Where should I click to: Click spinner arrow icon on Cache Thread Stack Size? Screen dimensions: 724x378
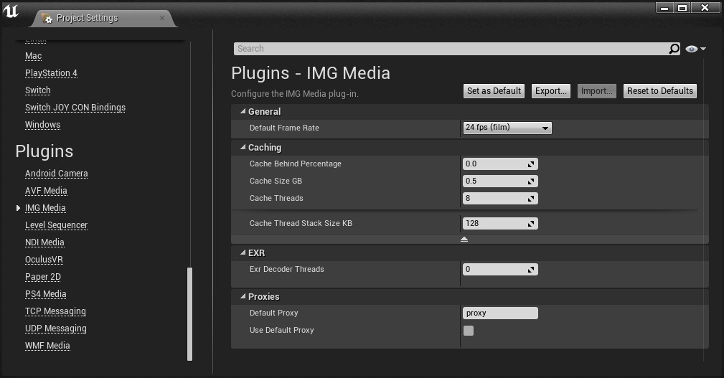[x=531, y=223]
